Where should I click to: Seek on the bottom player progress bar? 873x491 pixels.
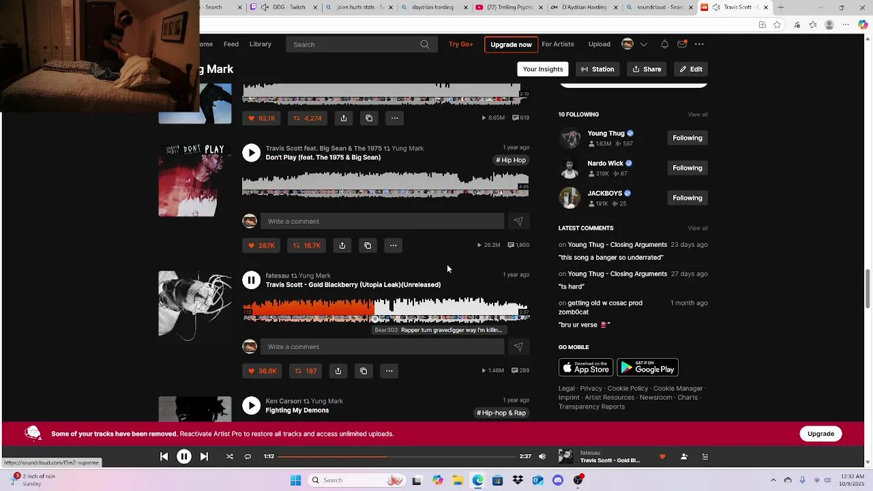click(396, 457)
